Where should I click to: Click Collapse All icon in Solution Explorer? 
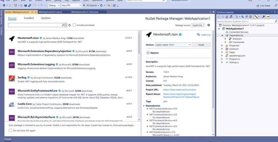(x=247, y=17)
